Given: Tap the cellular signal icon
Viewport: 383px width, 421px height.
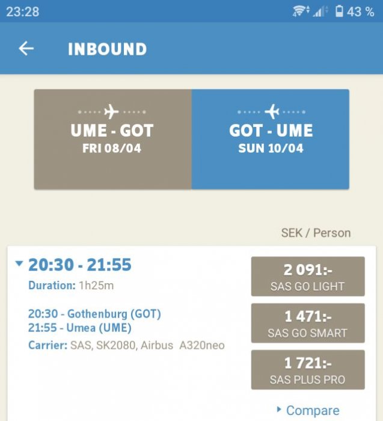Looking at the screenshot, I should click(x=320, y=11).
